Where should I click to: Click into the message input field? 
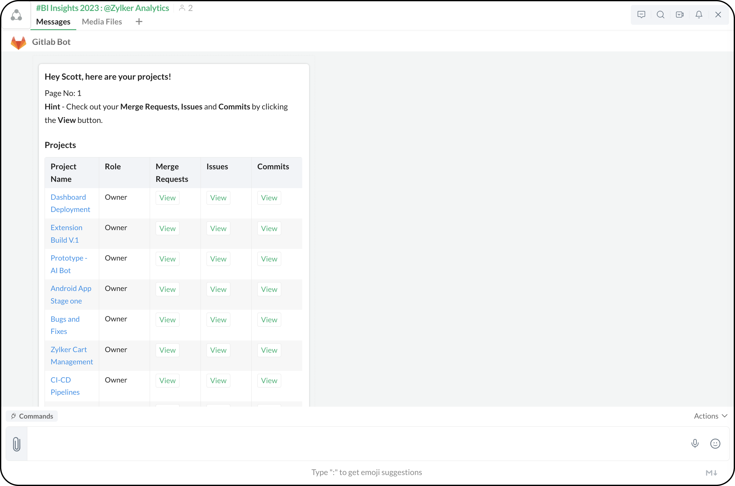358,443
